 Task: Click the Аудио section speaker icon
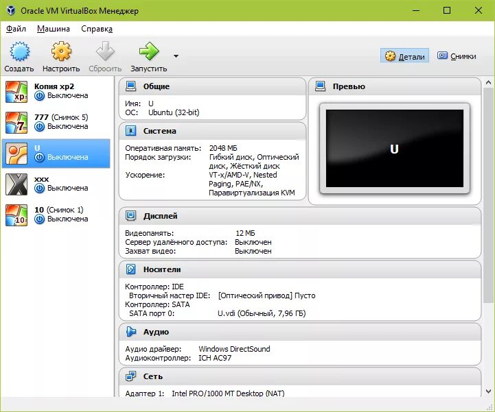130,332
